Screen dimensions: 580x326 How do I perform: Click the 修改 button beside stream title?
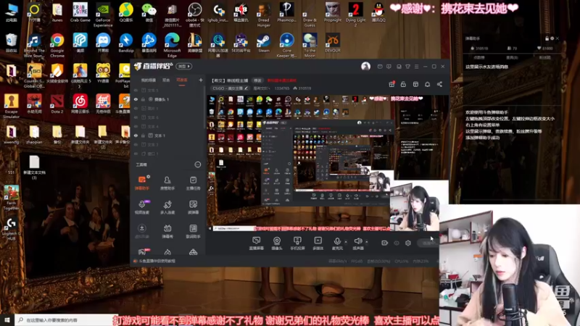(257, 80)
